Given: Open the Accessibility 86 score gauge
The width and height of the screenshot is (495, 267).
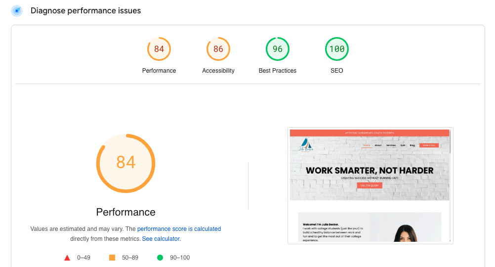Looking at the screenshot, I should pos(218,49).
